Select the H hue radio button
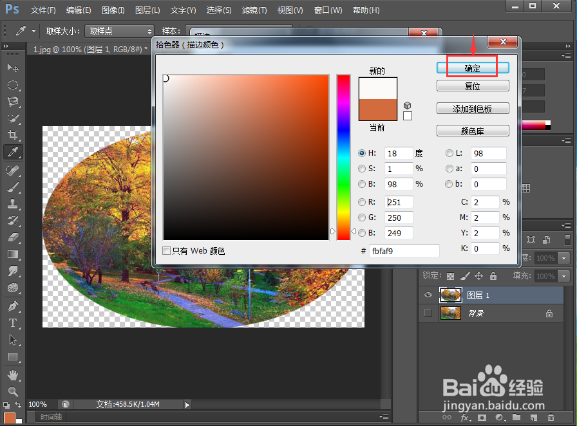The image size is (577, 426). (362, 153)
